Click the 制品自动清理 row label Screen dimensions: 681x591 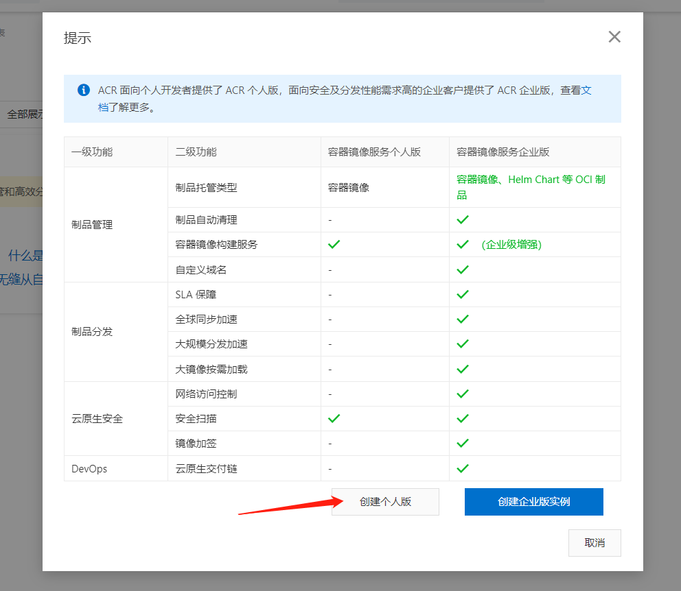[x=207, y=220]
